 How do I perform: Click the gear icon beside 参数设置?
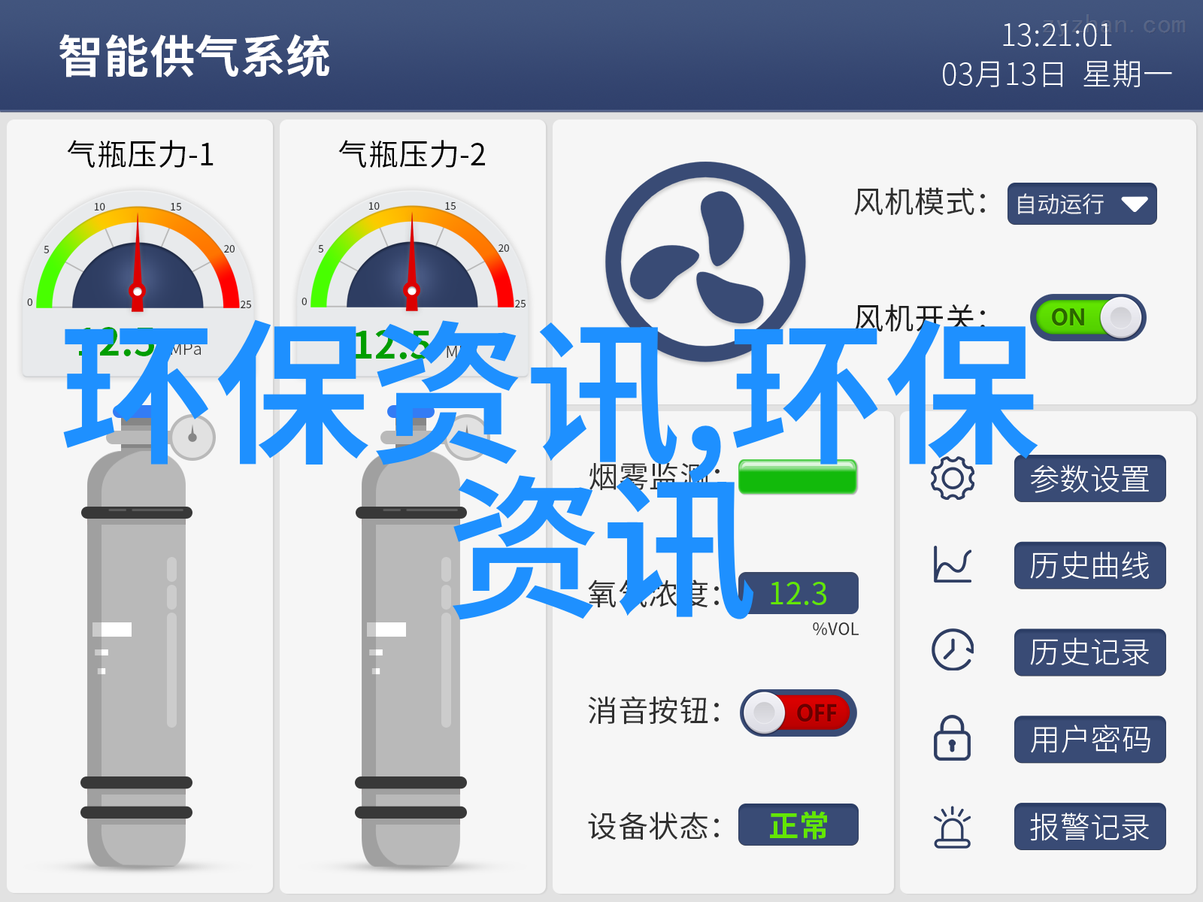coord(953,478)
